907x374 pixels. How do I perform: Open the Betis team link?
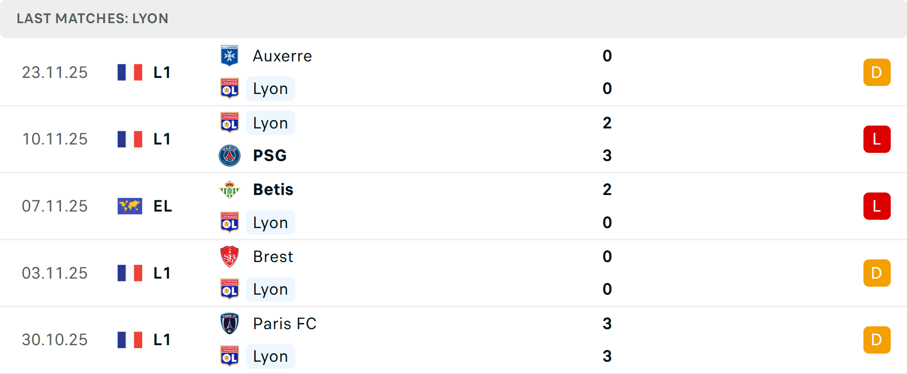click(x=273, y=190)
